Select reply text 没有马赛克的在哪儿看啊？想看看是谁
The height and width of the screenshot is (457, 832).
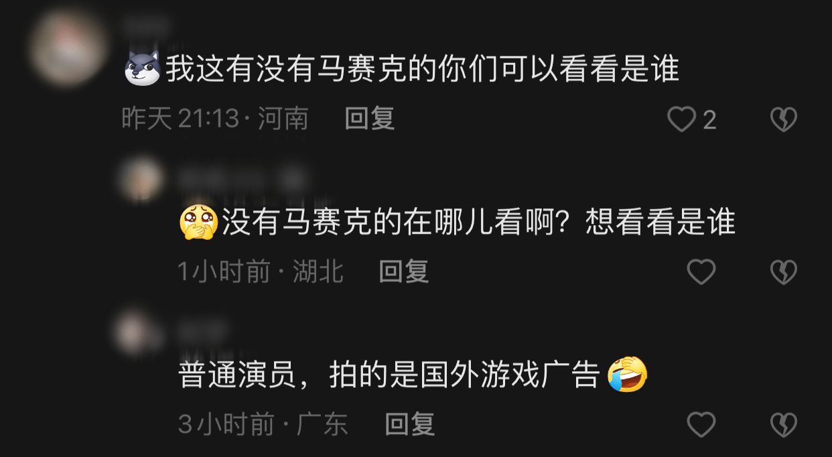point(479,222)
